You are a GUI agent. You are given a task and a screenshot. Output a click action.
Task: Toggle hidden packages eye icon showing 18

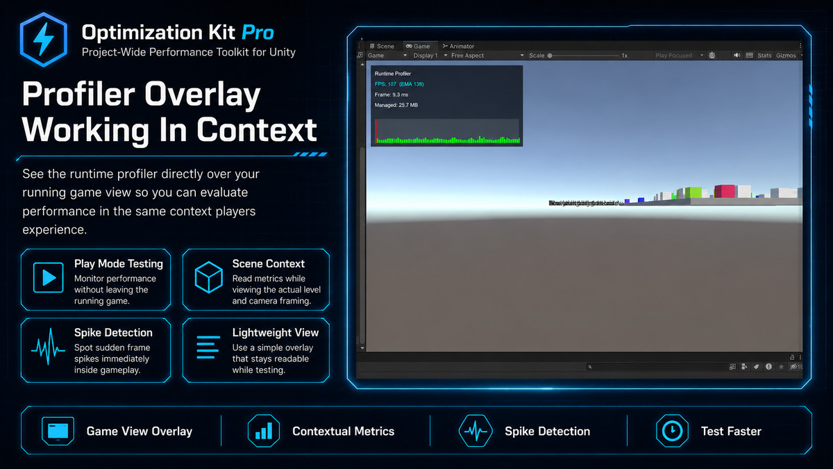point(796,366)
